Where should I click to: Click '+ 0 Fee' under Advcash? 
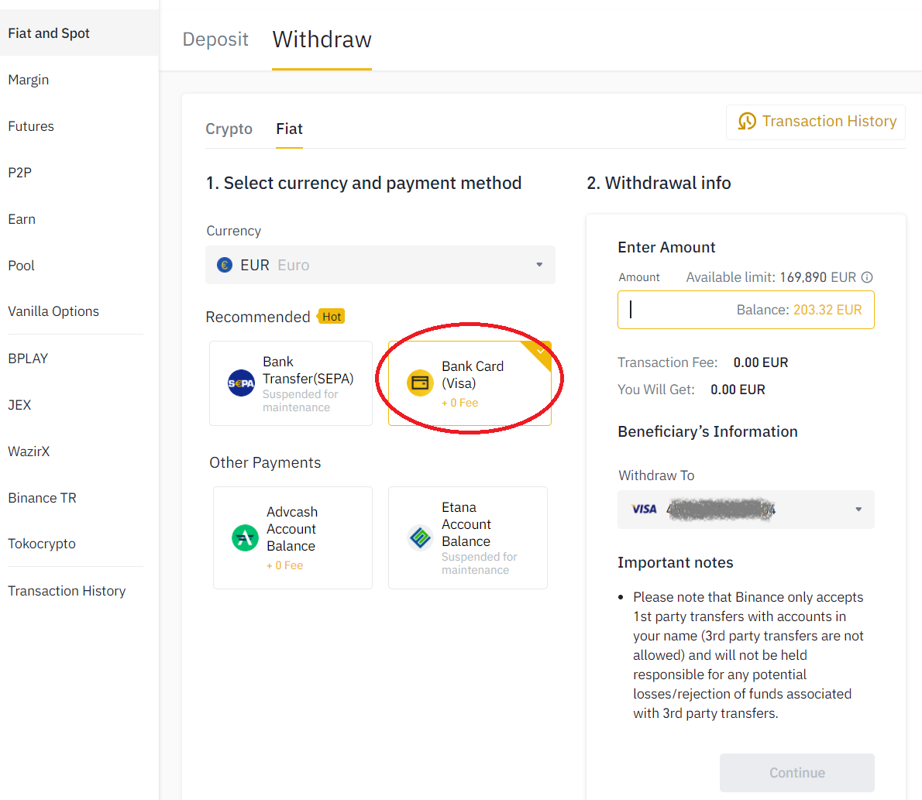285,565
